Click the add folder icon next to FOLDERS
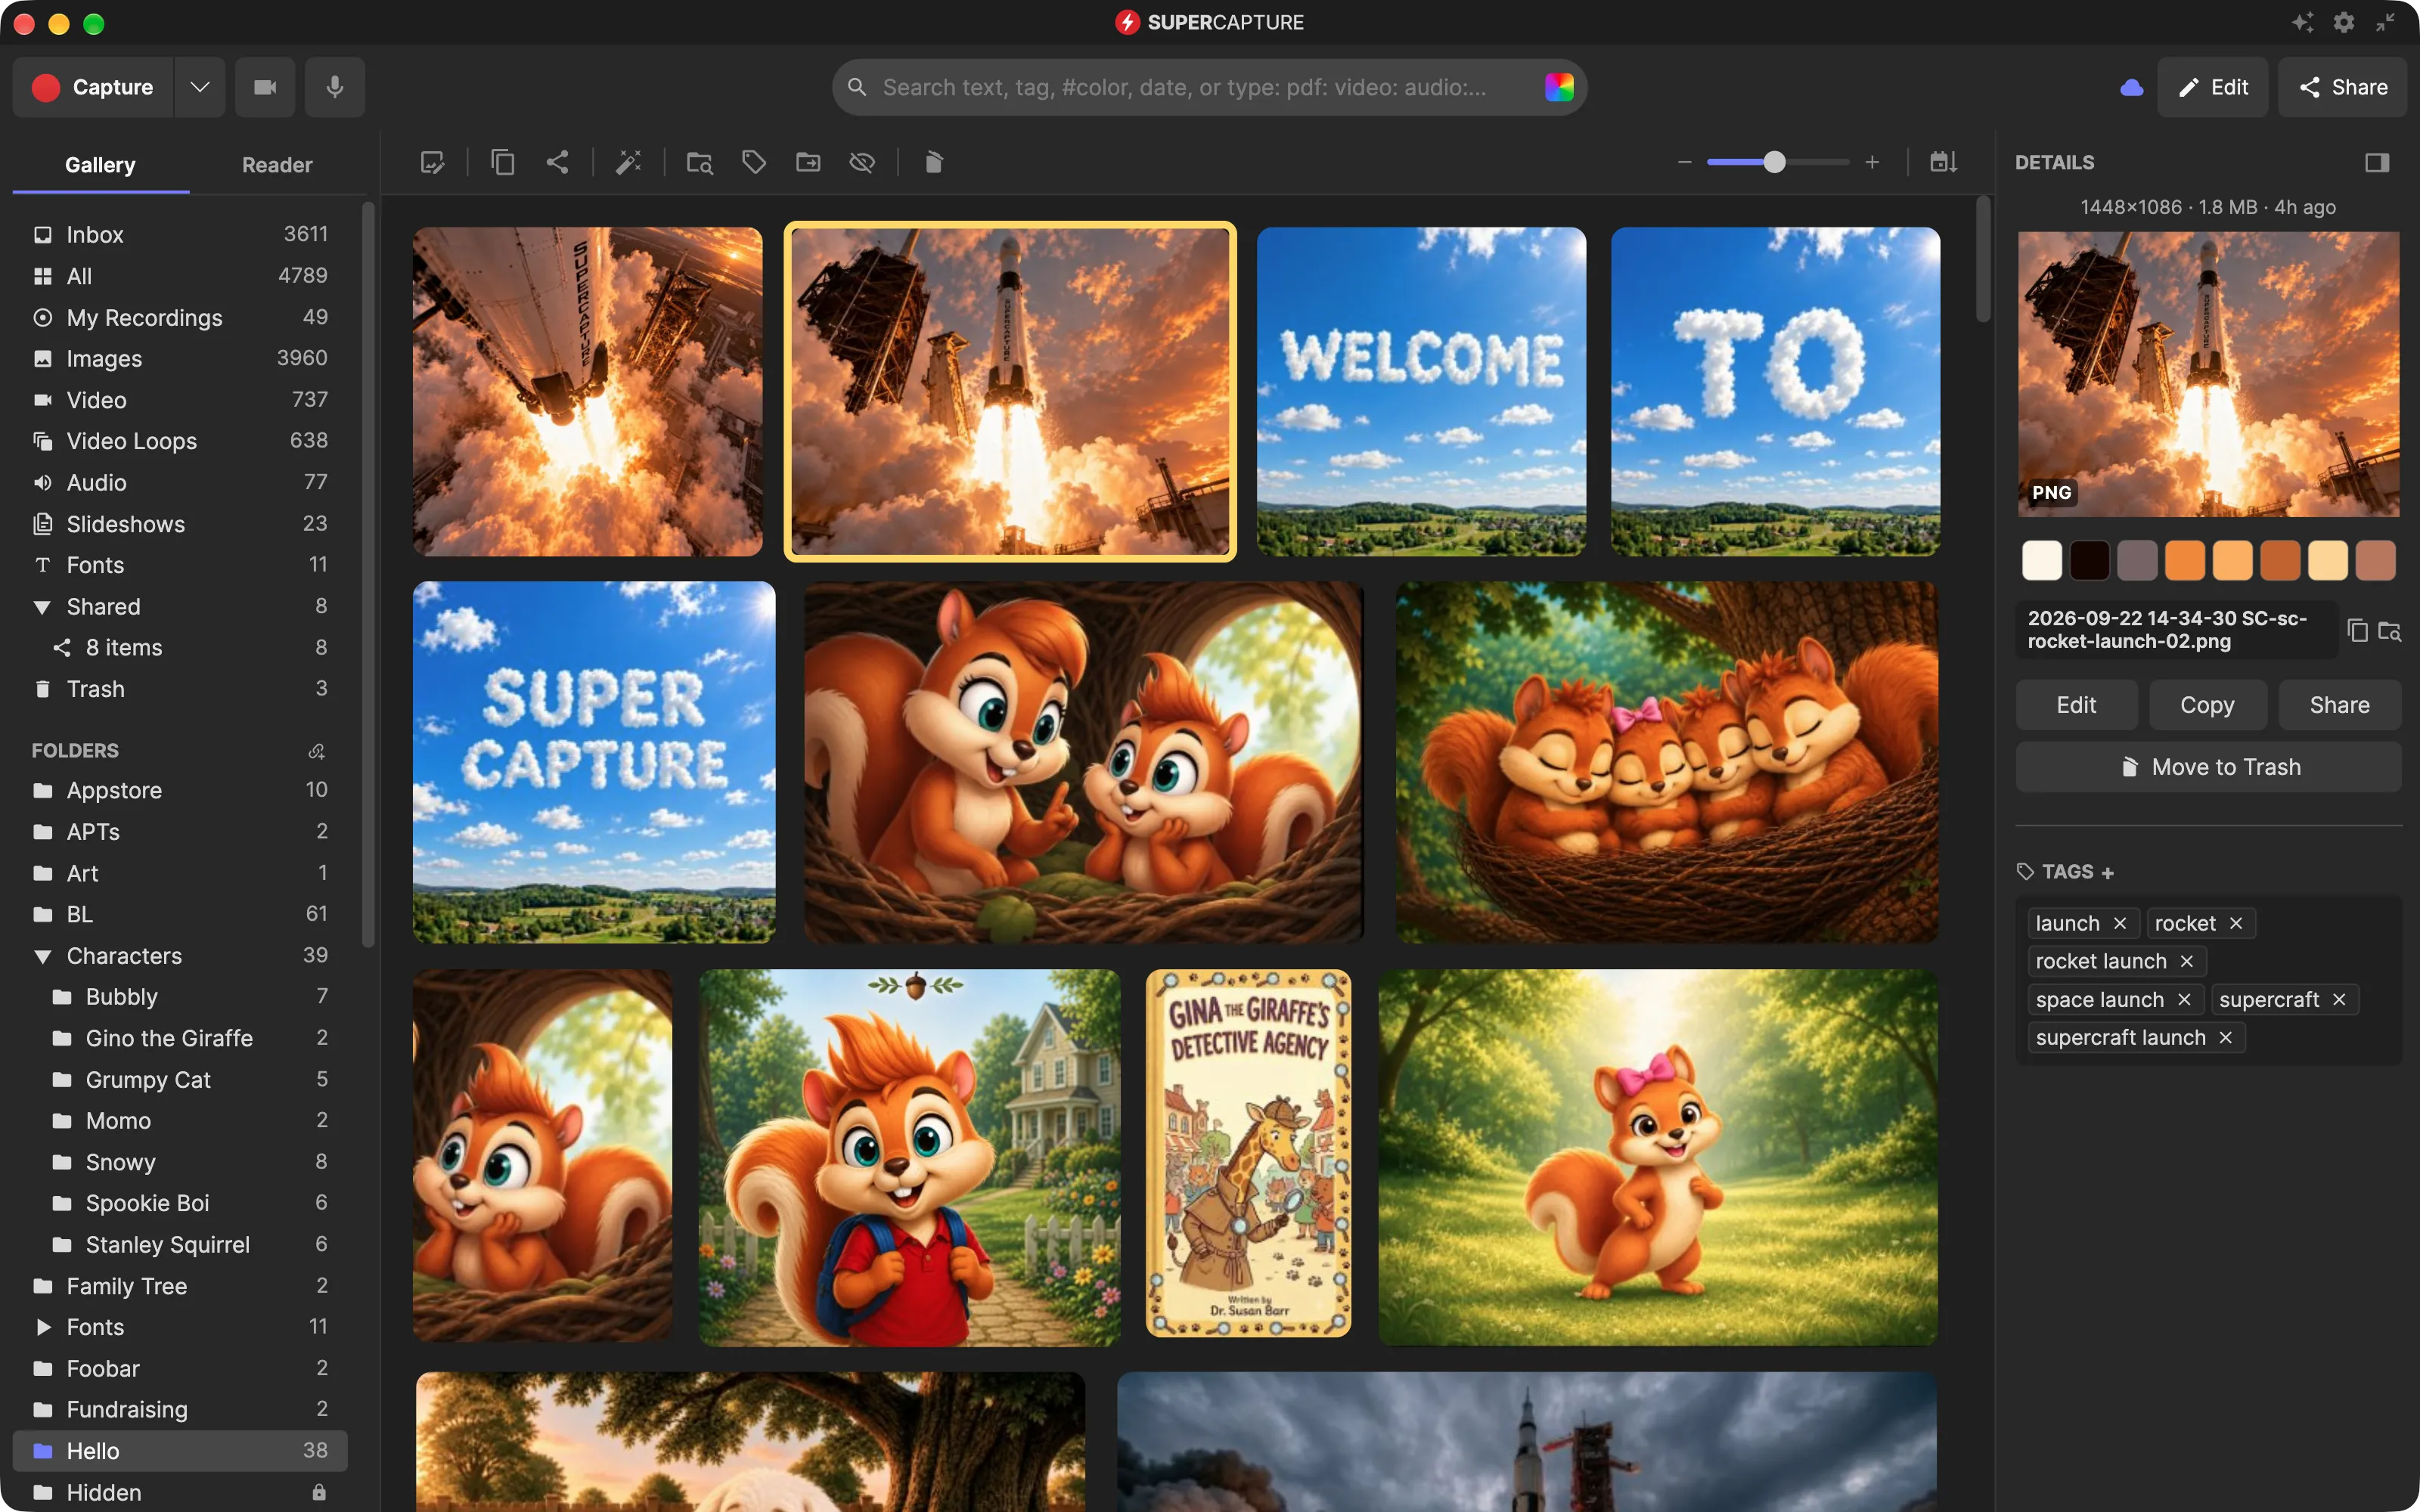This screenshot has width=2420, height=1512. tap(317, 751)
